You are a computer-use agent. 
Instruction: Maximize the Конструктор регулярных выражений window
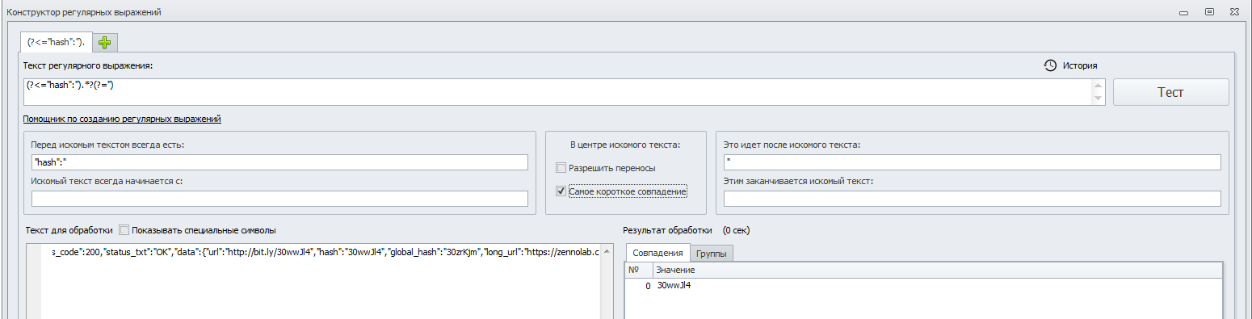point(1209,12)
